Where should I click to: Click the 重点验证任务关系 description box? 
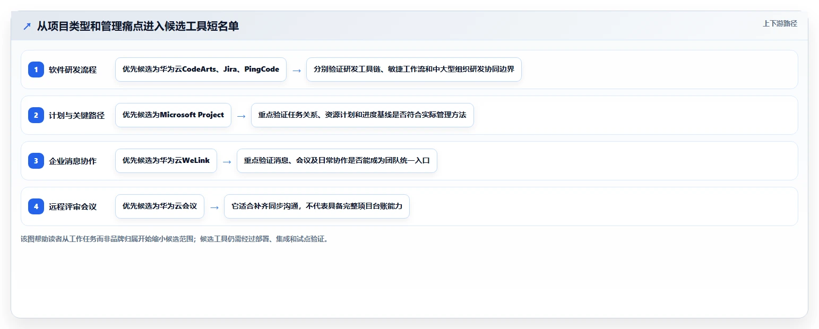[x=362, y=115]
